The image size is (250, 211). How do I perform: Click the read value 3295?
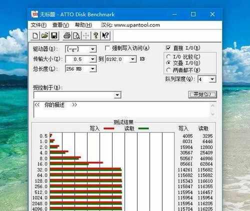pyautogui.click(x=207, y=136)
